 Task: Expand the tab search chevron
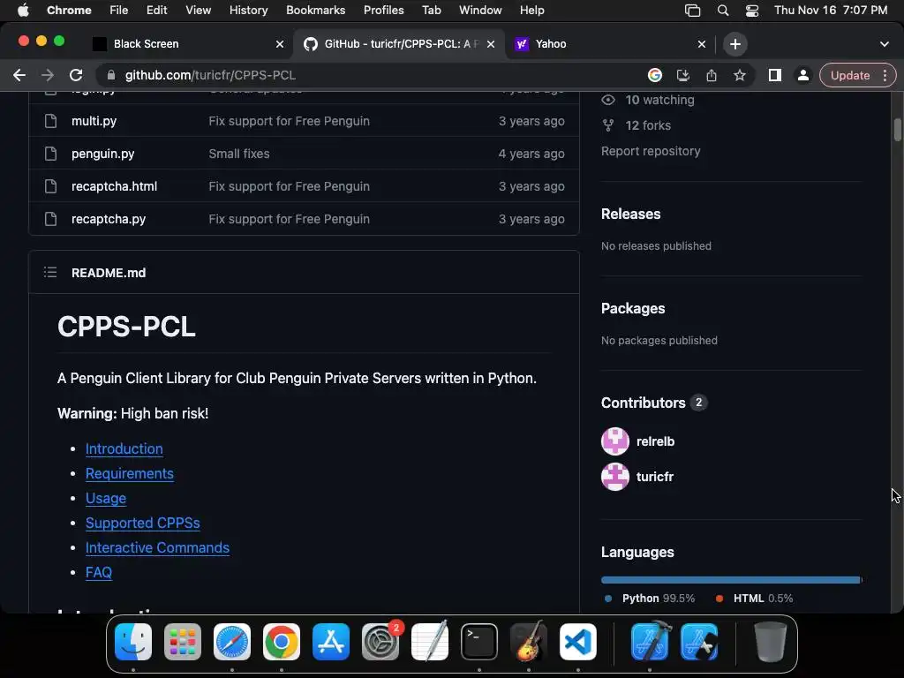tap(885, 44)
